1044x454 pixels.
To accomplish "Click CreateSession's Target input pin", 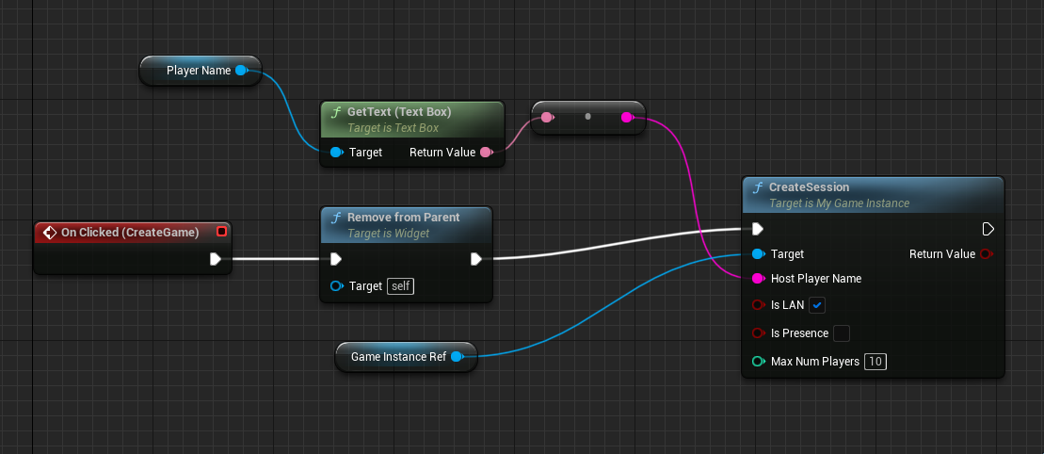I will 759,254.
